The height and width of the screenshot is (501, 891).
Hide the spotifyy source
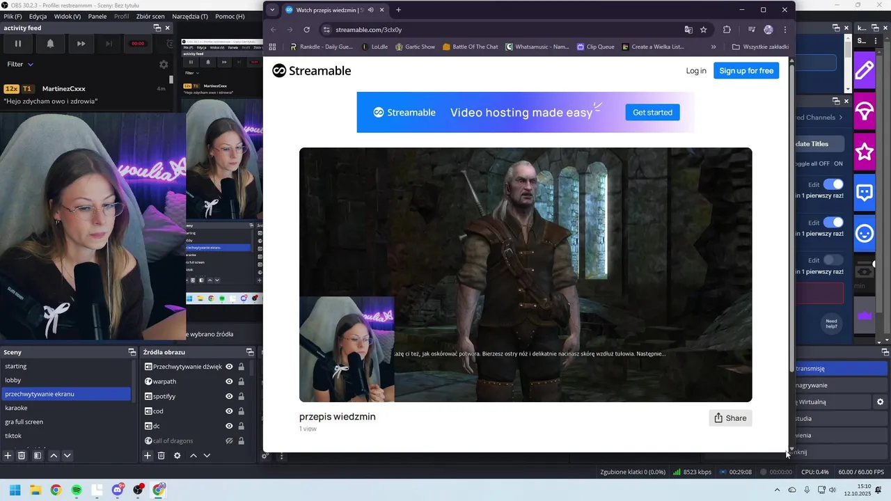229,396
